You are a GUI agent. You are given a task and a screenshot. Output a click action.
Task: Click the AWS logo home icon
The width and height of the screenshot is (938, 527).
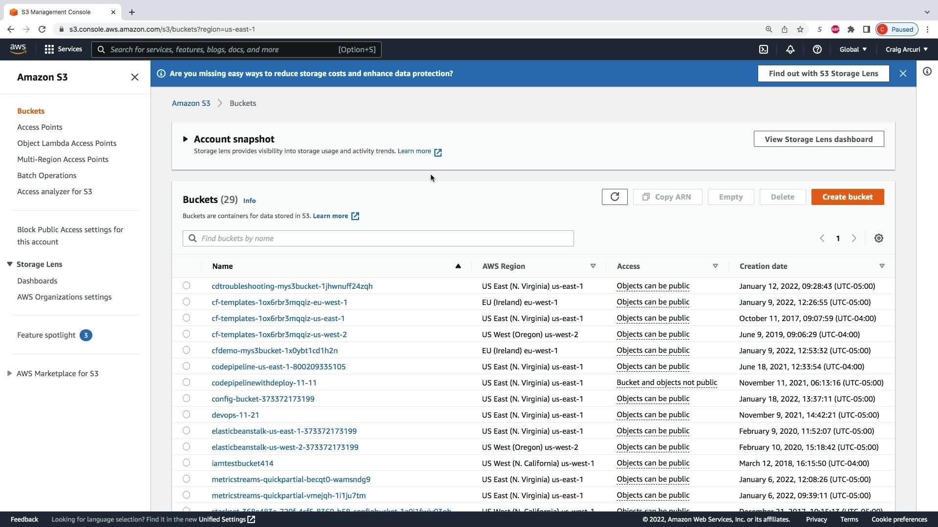pos(18,49)
